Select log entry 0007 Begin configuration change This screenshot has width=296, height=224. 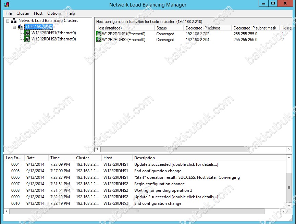(145, 184)
